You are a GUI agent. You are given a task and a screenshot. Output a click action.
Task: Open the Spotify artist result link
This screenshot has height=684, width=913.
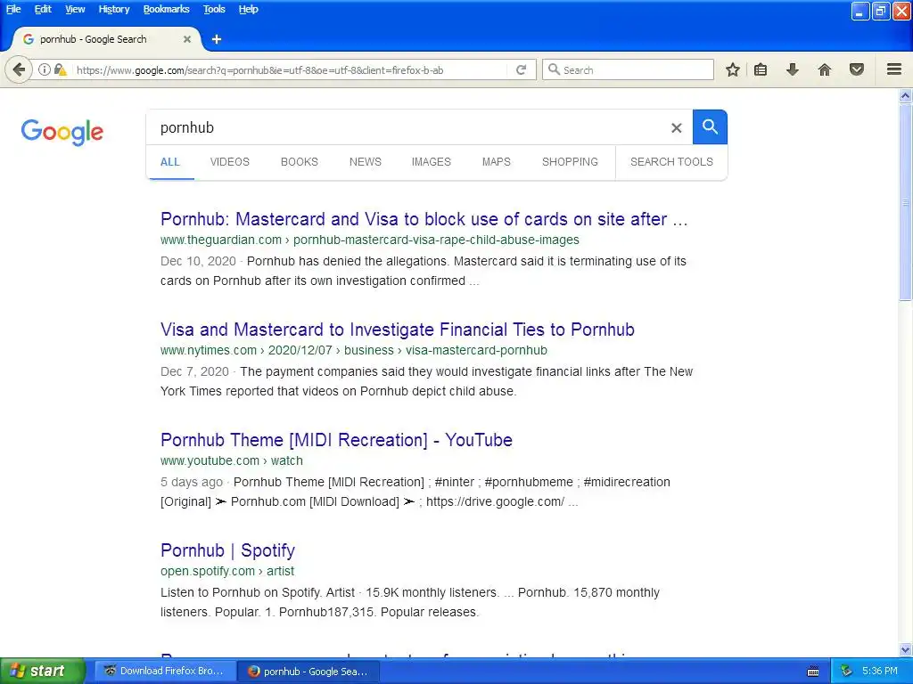point(227,550)
